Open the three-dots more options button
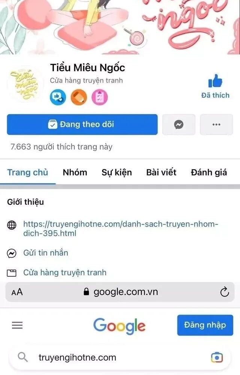 [x=216, y=124]
